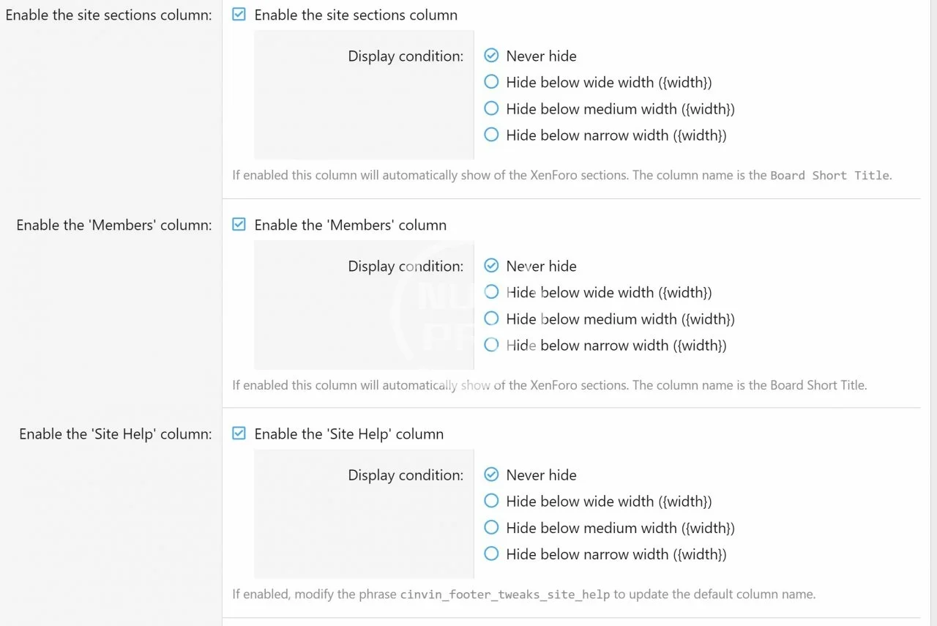937x626 pixels.
Task: Pick 'Hide below narrow width' for Site Help
Action: (x=491, y=554)
